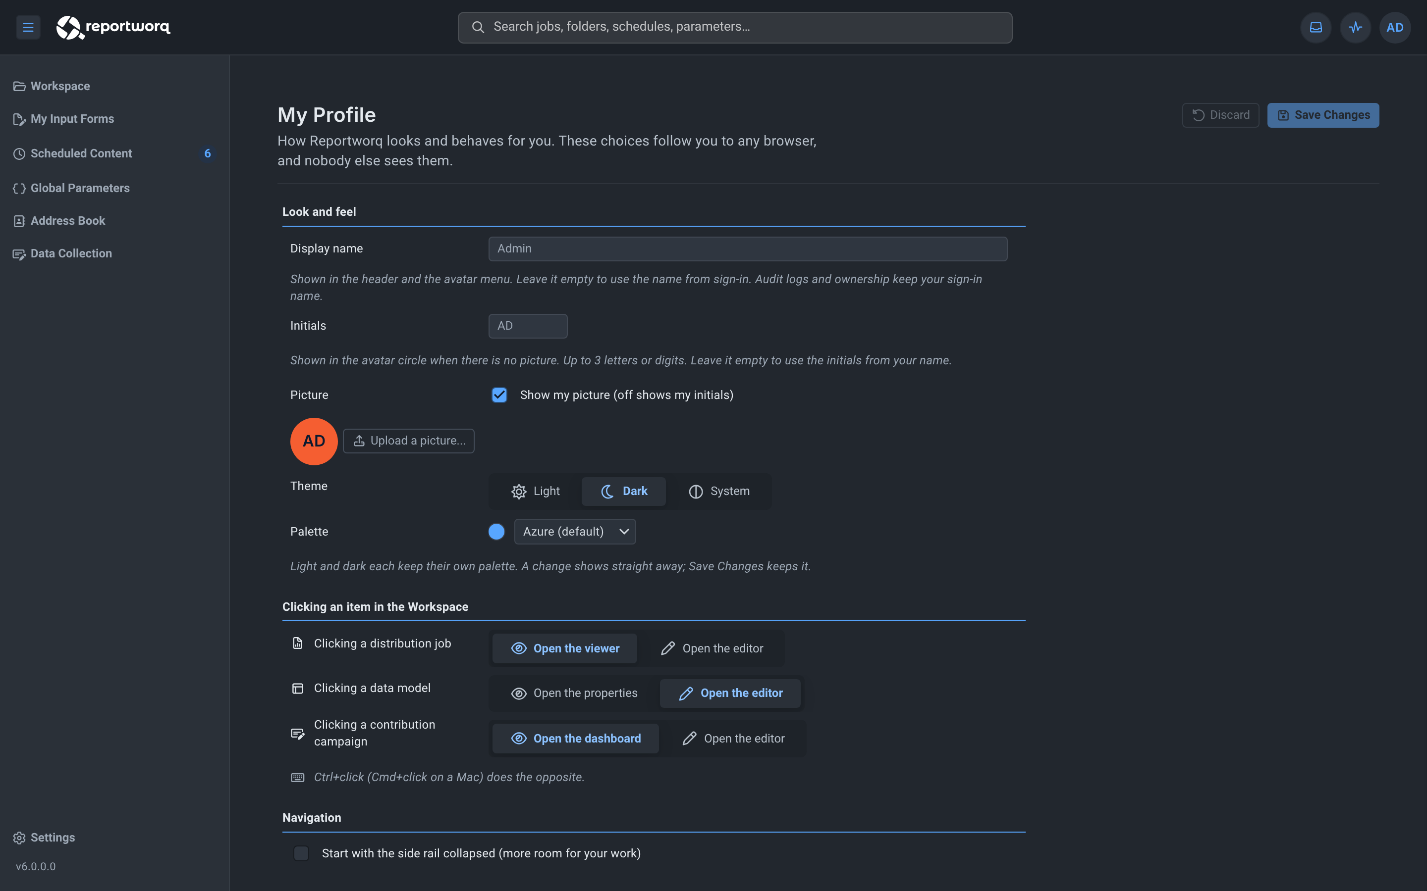Focus the Initials input field
Screen dimensions: 1427x891
pos(528,326)
